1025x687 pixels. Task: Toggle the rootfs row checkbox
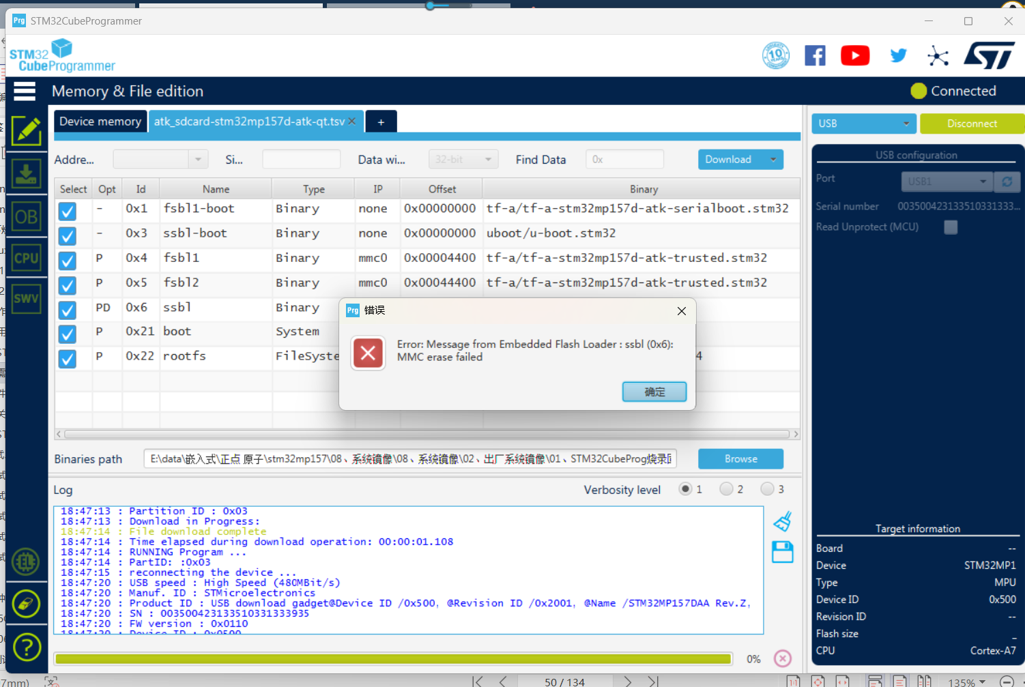click(x=67, y=359)
